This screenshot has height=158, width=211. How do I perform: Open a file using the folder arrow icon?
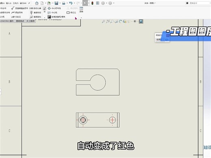pos(49,3)
